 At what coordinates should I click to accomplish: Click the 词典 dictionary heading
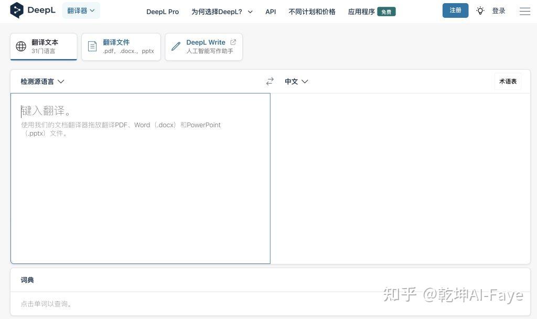[27, 280]
